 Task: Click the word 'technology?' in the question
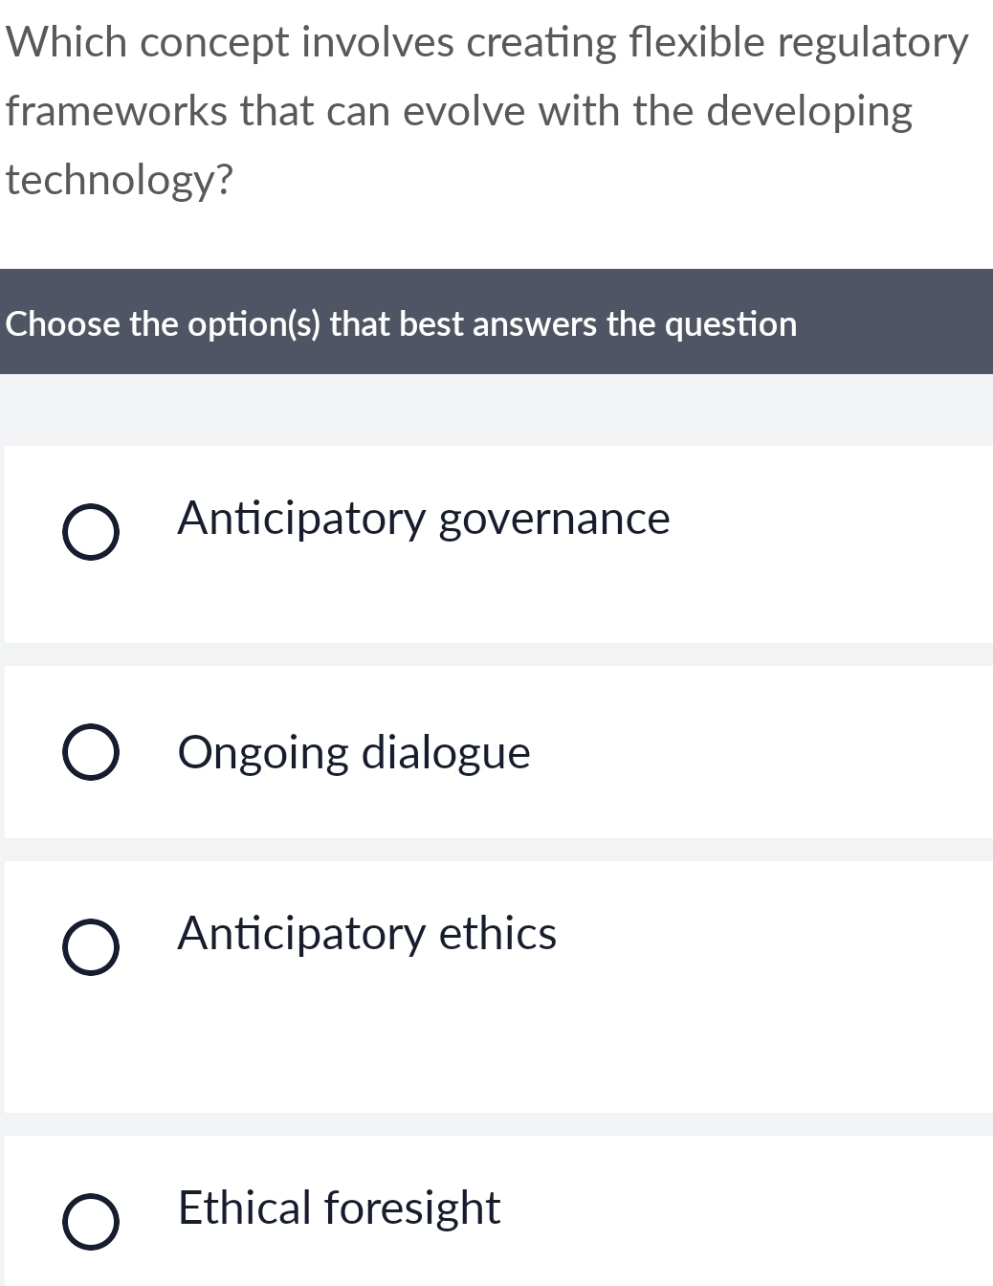pyautogui.click(x=120, y=180)
